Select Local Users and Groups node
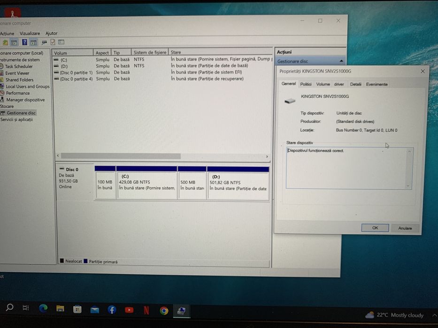 click(27, 87)
